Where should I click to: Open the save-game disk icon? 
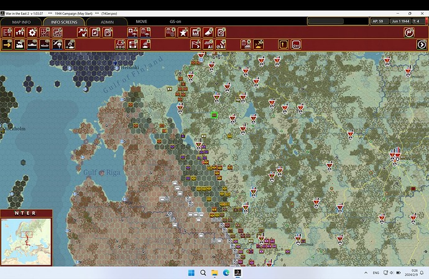(221, 32)
